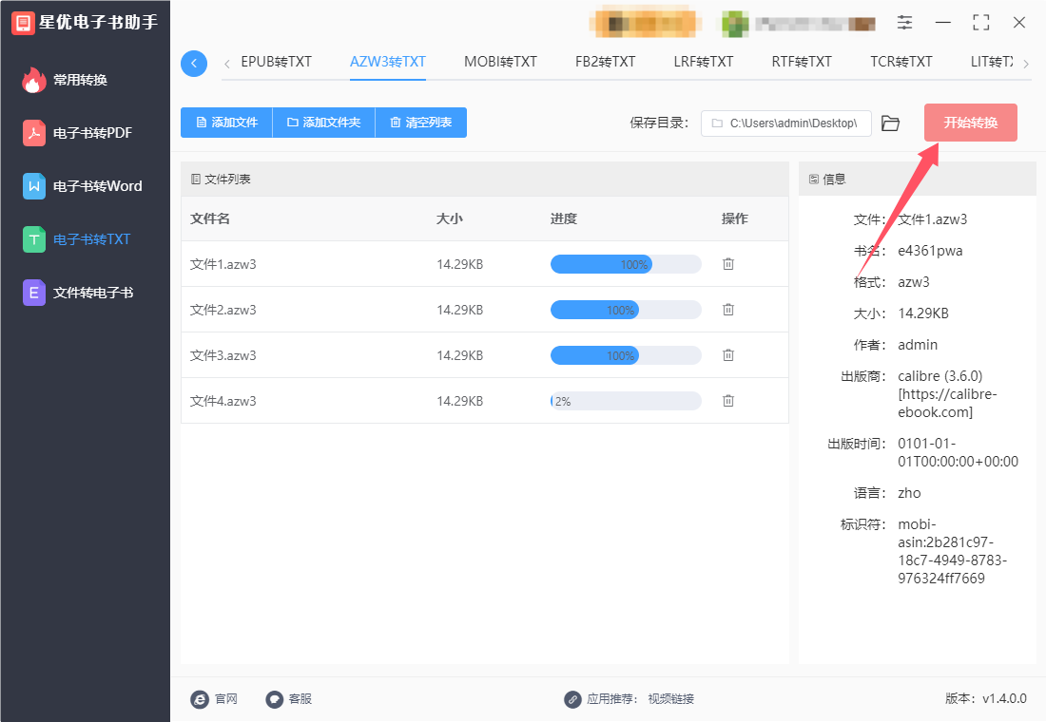Delete 文件1.azw3 with its trash icon

point(727,264)
